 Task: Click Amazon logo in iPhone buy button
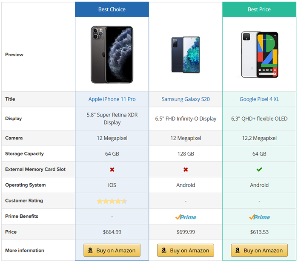click(x=90, y=250)
